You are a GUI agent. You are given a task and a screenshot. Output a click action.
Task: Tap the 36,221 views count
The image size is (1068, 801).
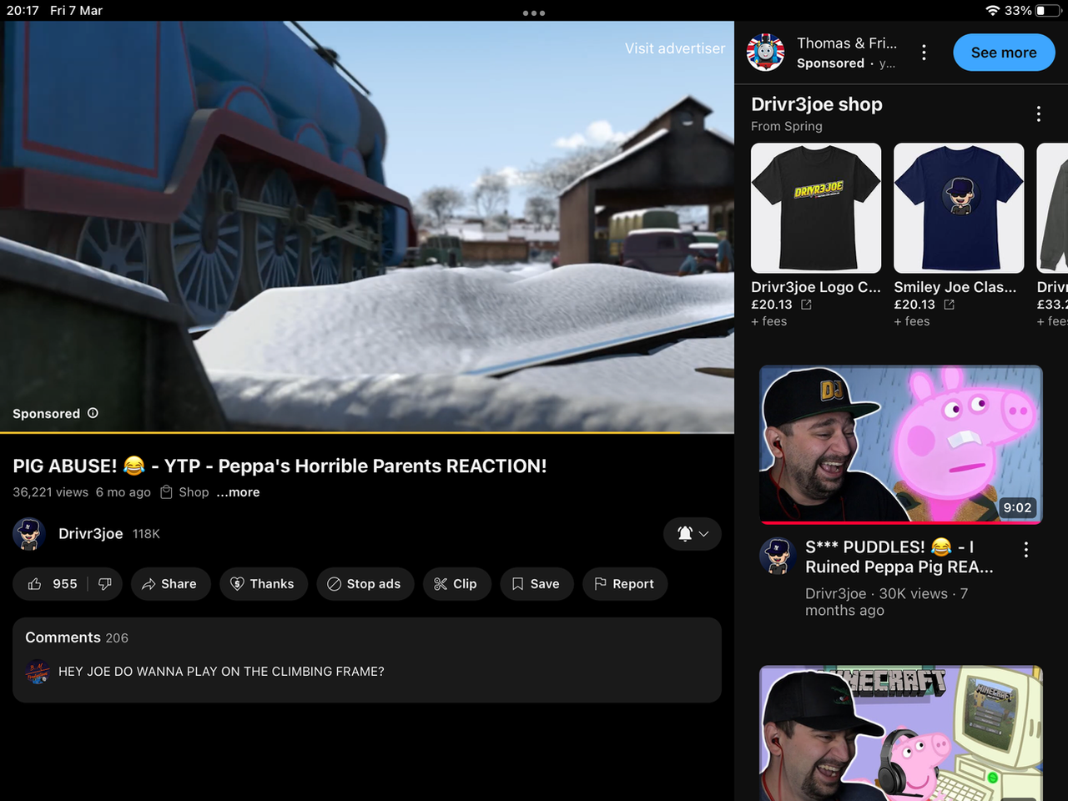click(x=50, y=492)
